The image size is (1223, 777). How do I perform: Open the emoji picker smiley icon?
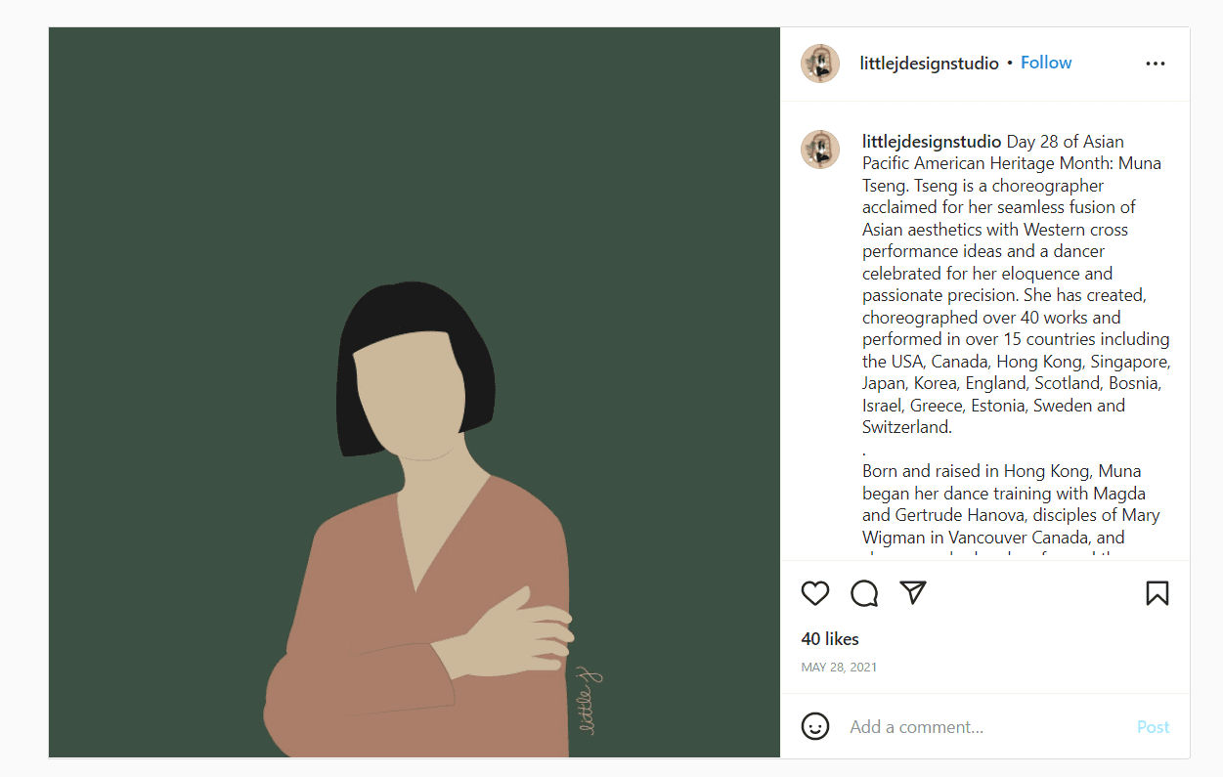point(815,726)
